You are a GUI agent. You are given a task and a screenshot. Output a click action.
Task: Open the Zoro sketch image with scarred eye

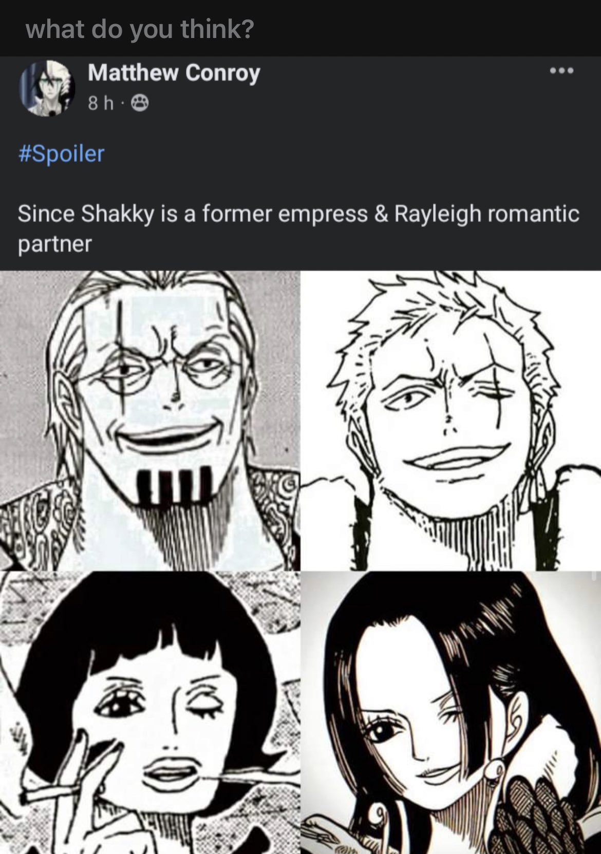coord(451,420)
